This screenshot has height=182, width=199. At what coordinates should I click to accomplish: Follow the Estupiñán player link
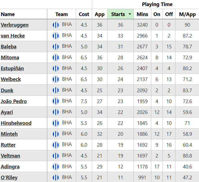[12, 68]
